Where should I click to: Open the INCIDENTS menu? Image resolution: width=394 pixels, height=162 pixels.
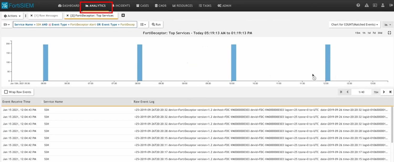point(121,6)
